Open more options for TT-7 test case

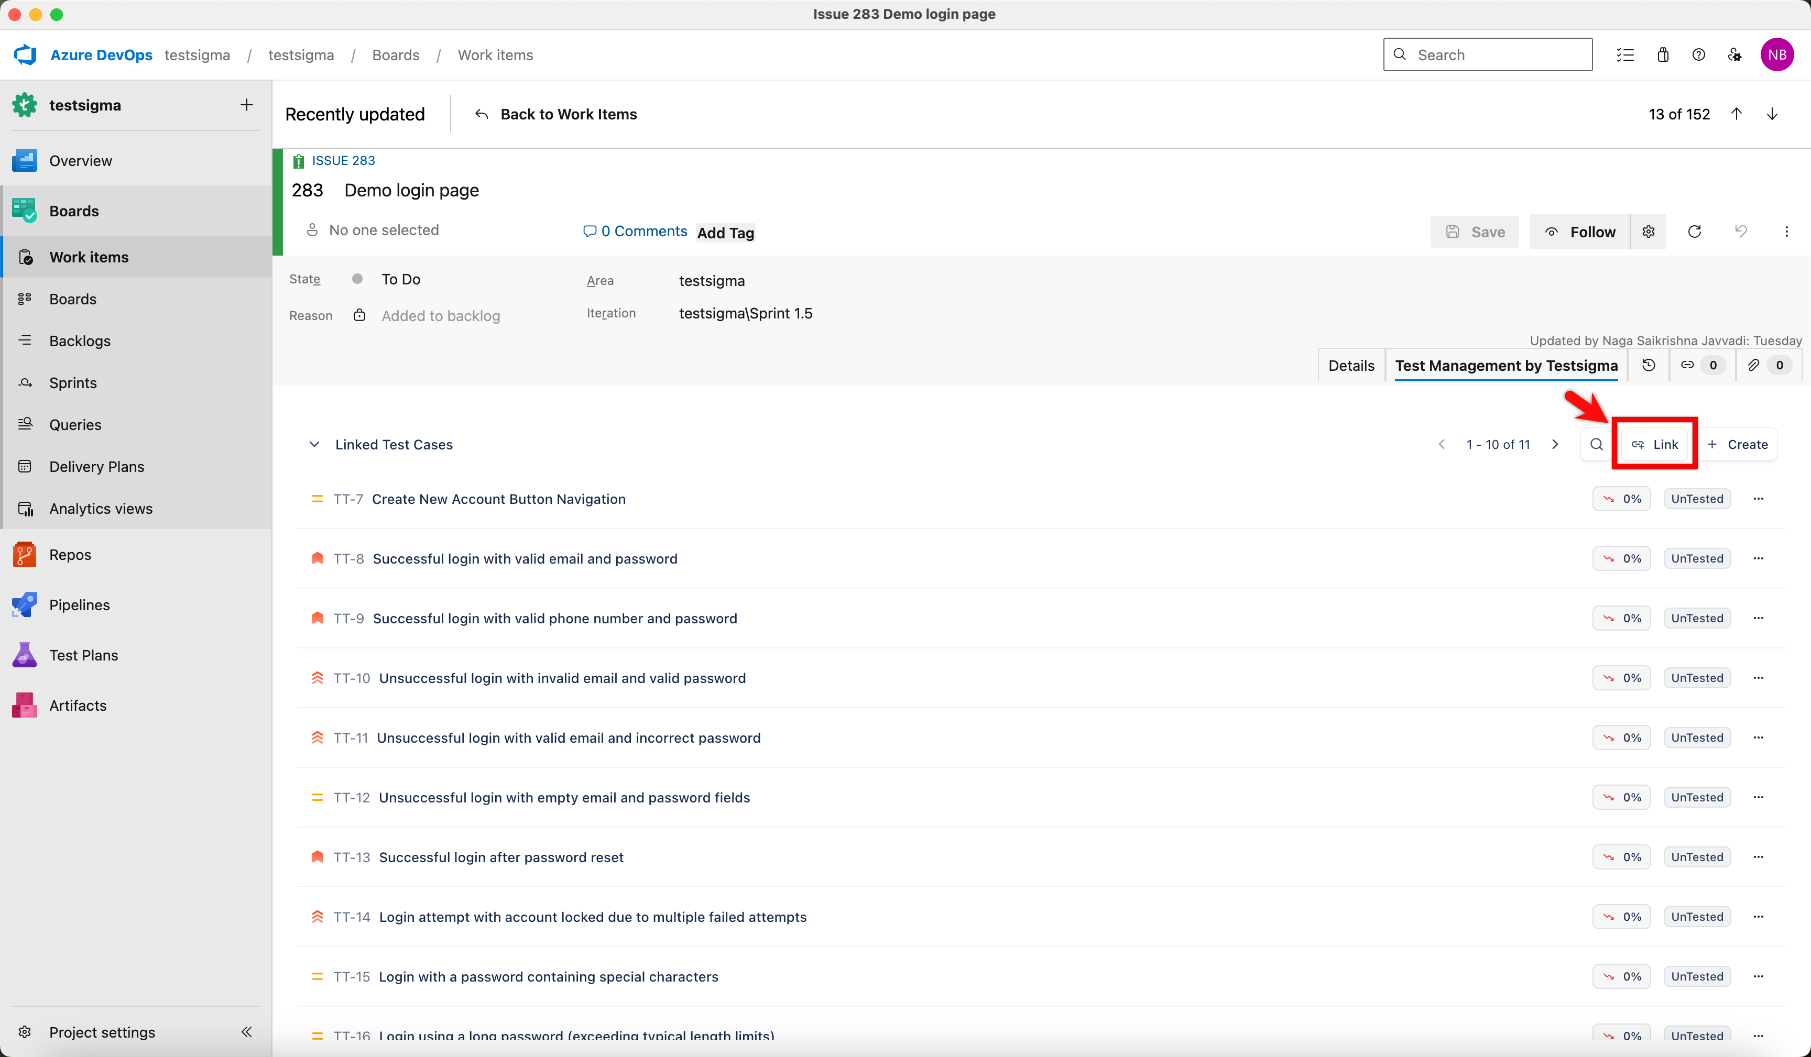[1758, 499]
